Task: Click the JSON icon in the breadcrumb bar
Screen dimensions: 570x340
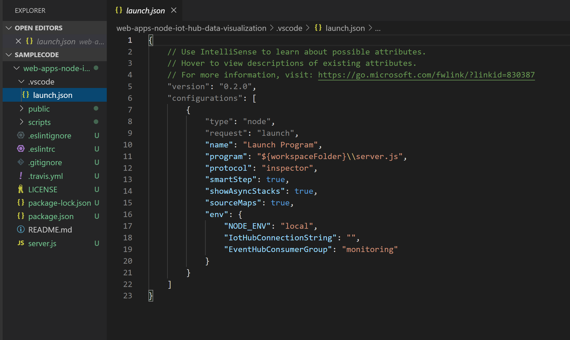Action: point(319,28)
